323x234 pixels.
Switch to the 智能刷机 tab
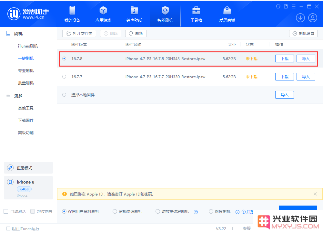click(165, 14)
